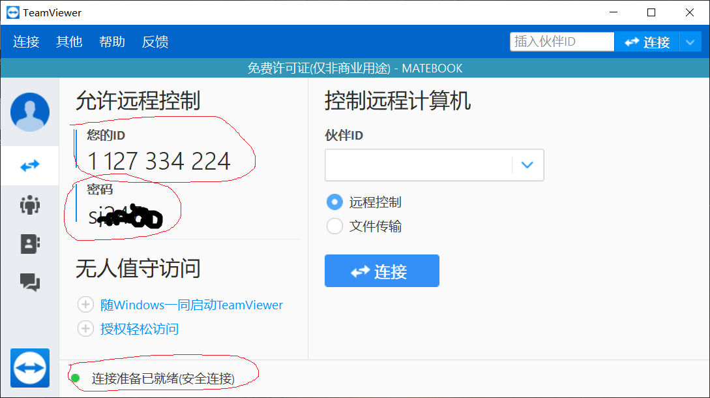Image resolution: width=710 pixels, height=398 pixels.
Task: Click your ID number 1 127 334 224
Action: 159,161
